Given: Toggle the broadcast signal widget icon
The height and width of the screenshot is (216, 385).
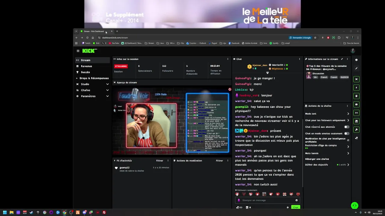Looking at the screenshot, I should [356, 113].
